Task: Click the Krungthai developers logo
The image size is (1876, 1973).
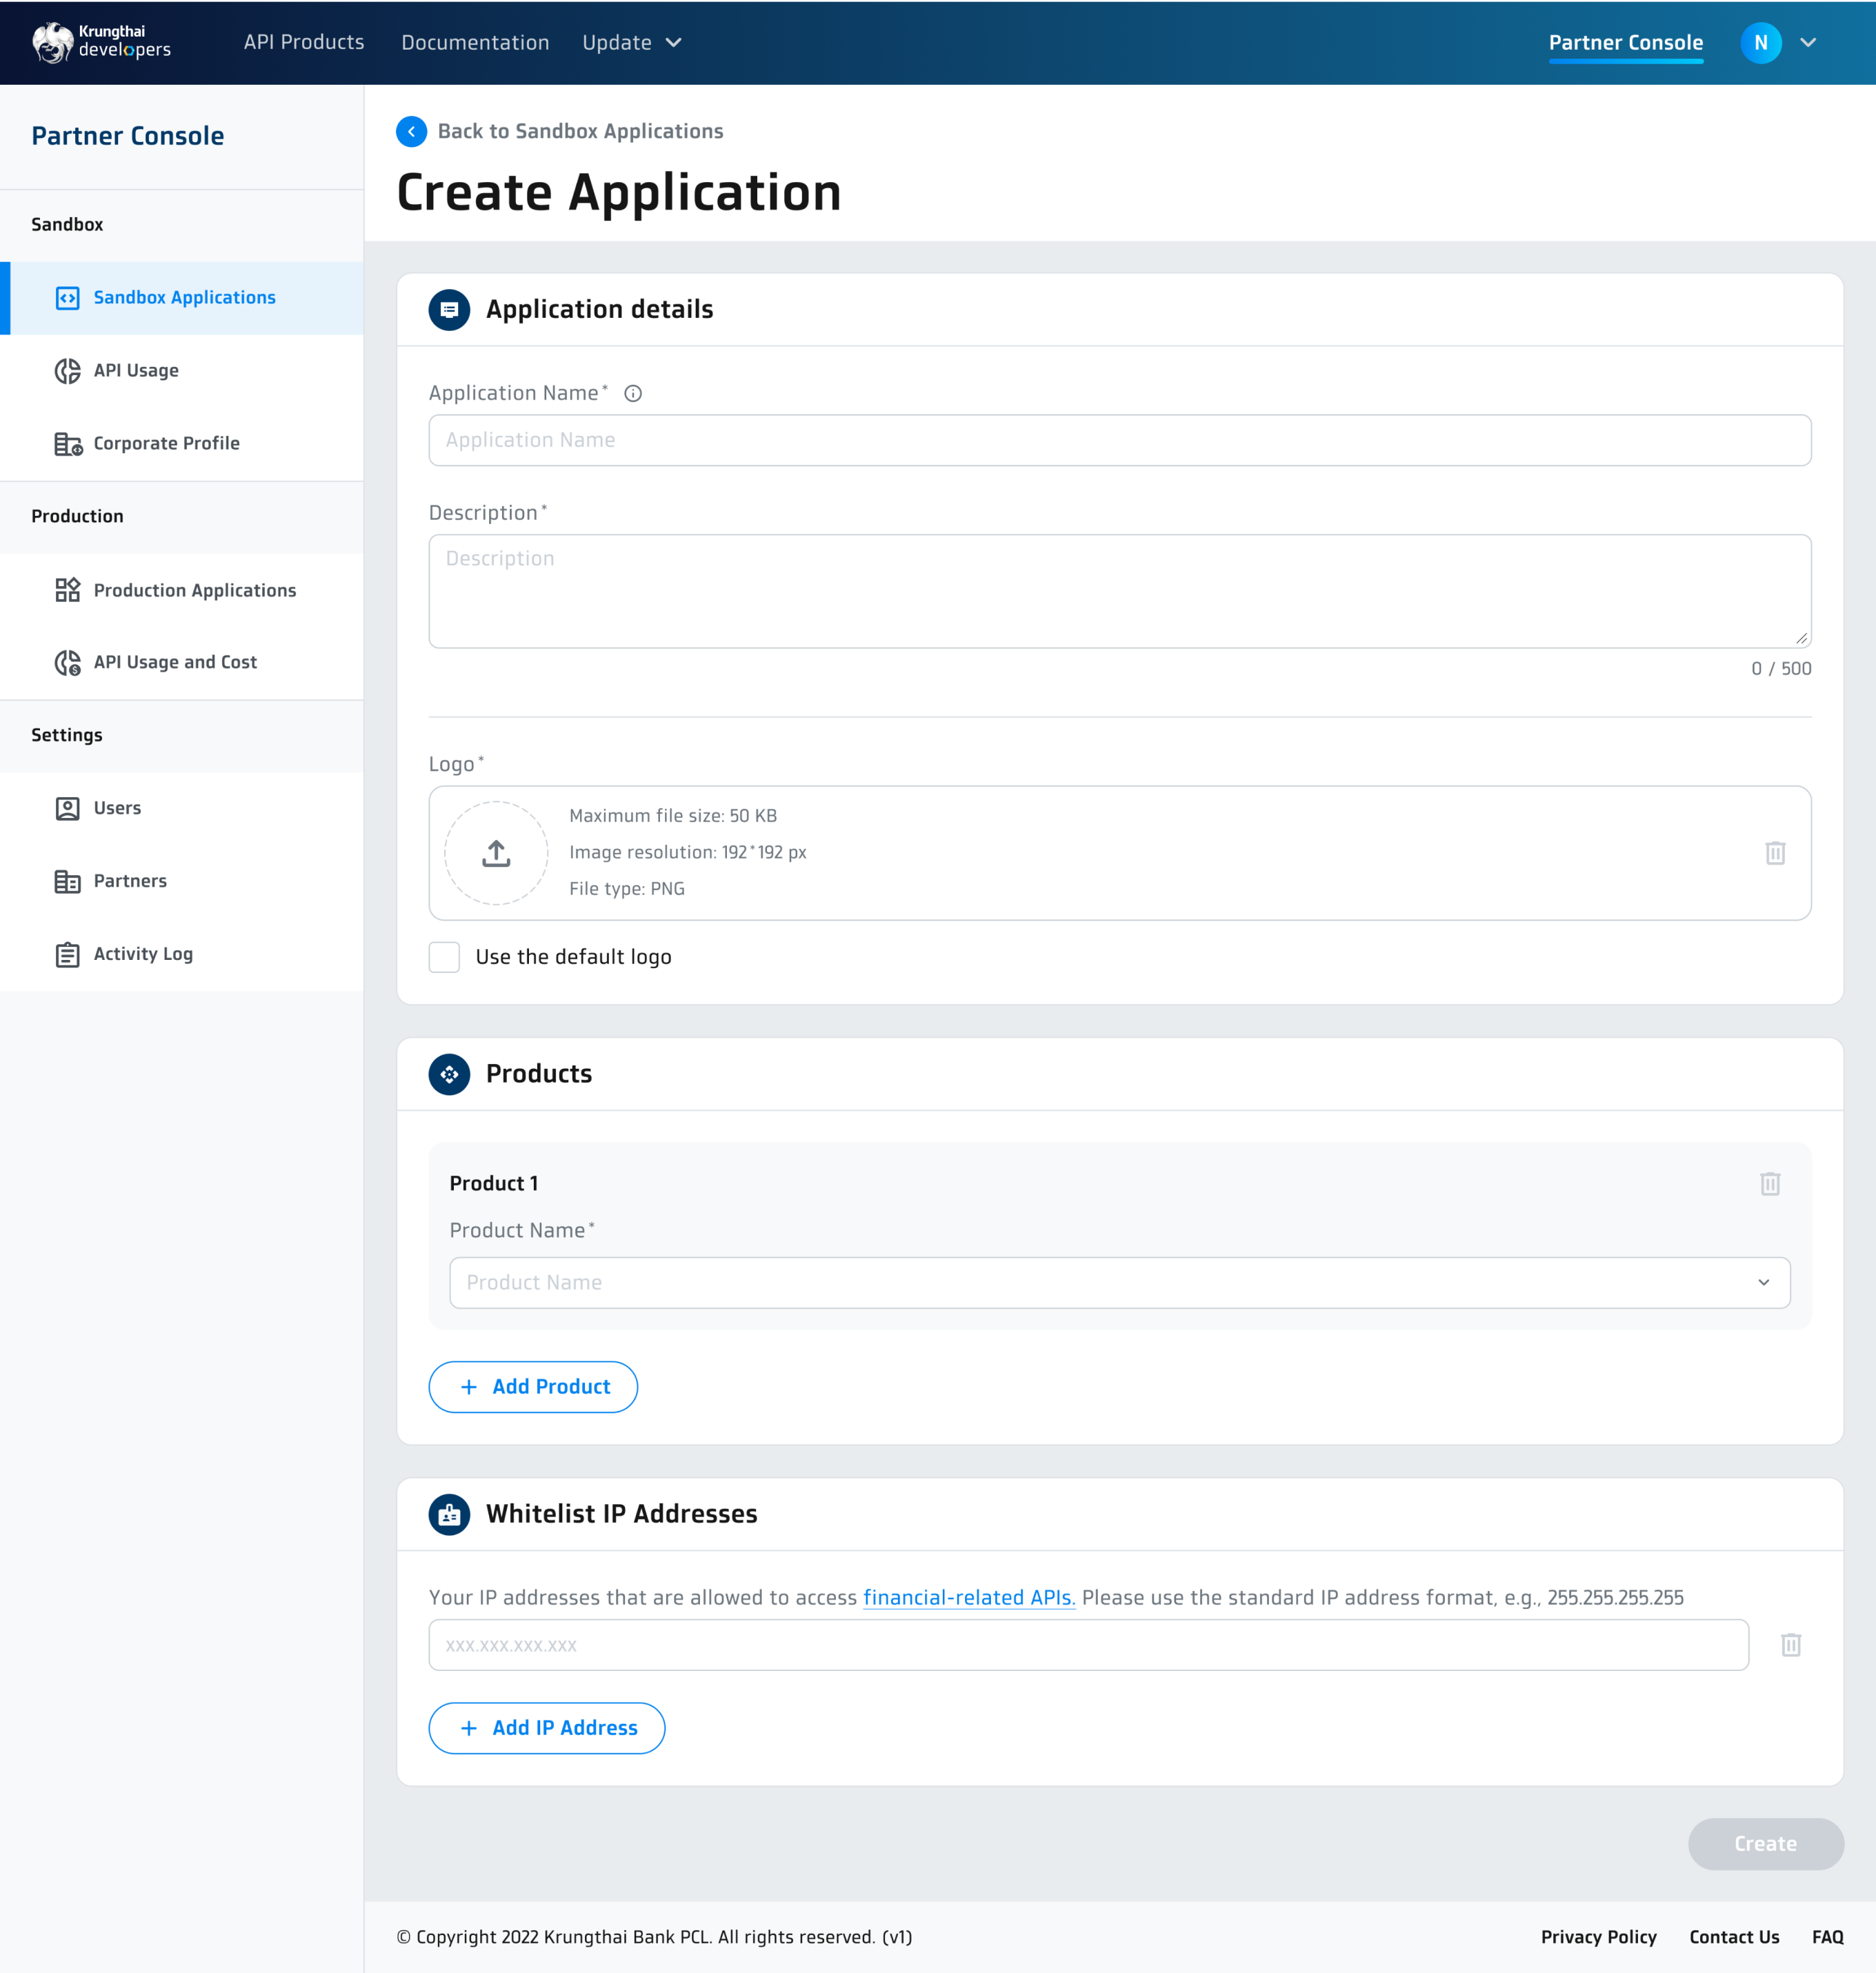Action: click(x=101, y=42)
